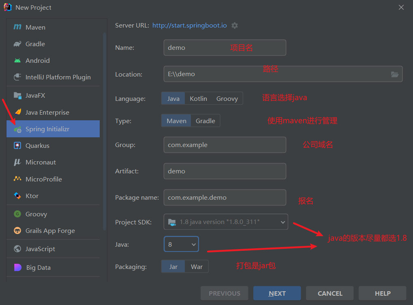The height and width of the screenshot is (305, 413).
Task: Open the start.springboot.io server link
Action: click(x=189, y=25)
